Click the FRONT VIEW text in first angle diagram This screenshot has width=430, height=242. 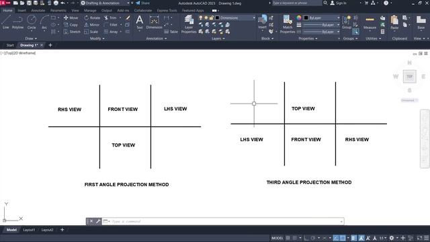[x=122, y=109]
